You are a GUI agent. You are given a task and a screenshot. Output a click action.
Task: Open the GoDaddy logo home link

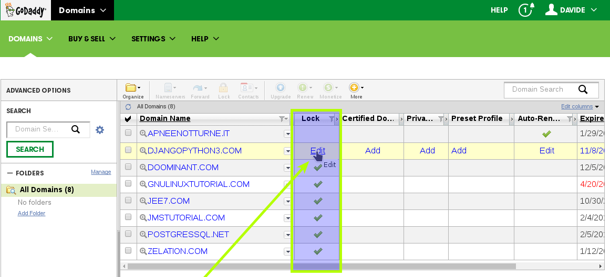pos(26,10)
